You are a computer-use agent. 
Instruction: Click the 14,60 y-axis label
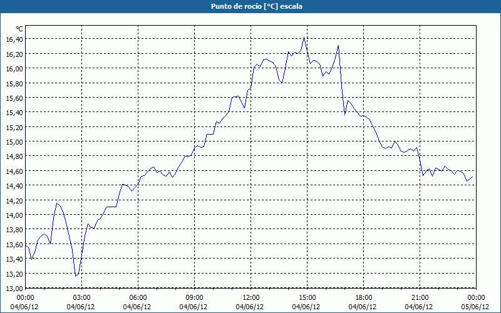[x=14, y=171]
